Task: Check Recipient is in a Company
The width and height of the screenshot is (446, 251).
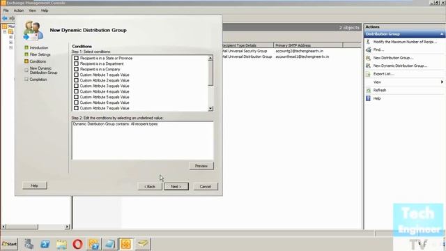Action: (x=76, y=69)
